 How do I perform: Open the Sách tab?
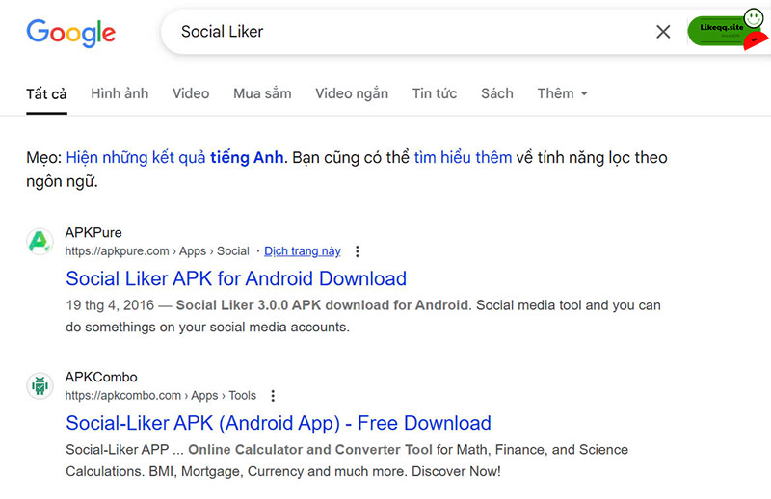tap(497, 93)
